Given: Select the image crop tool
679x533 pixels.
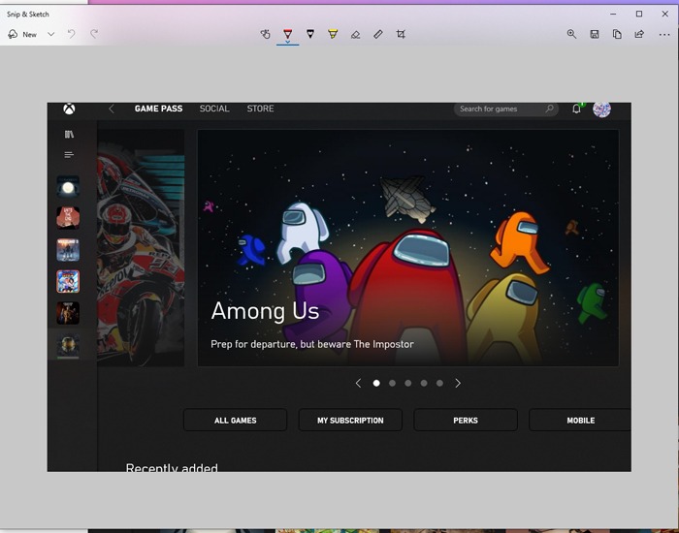Looking at the screenshot, I should [x=401, y=34].
